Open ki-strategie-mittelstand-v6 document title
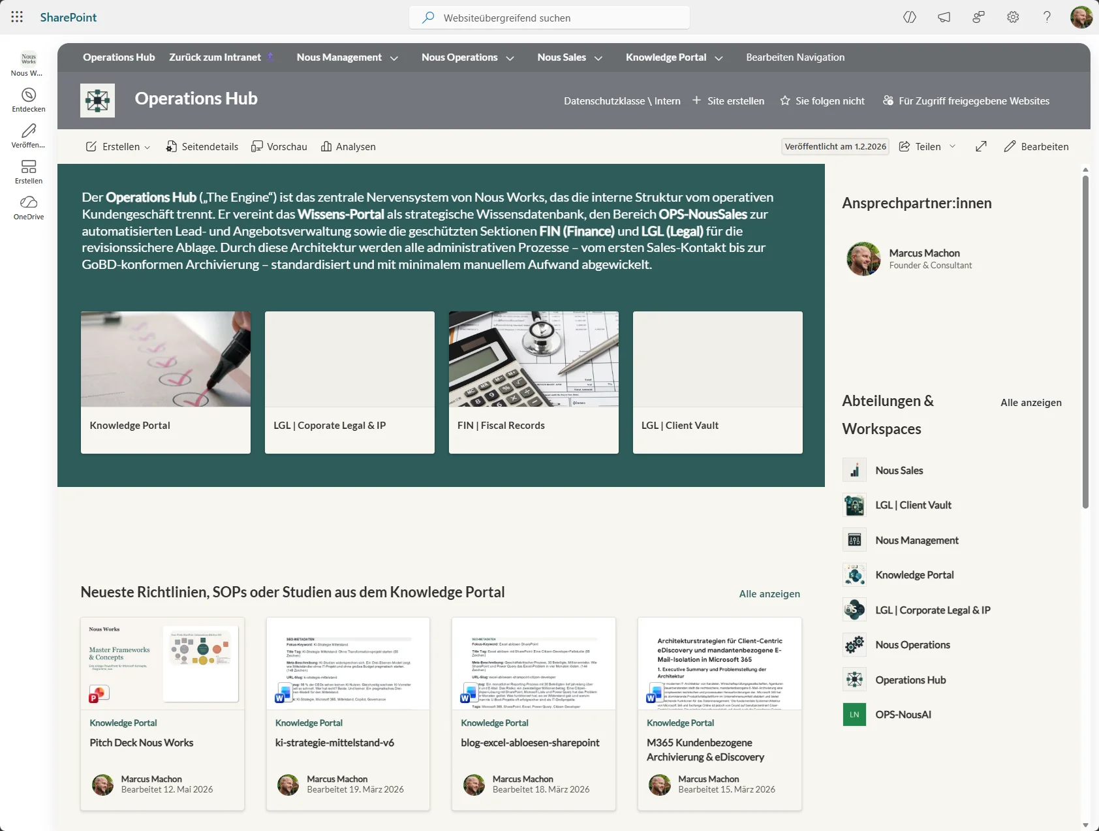Screen dimensions: 1099x831 [335, 743]
